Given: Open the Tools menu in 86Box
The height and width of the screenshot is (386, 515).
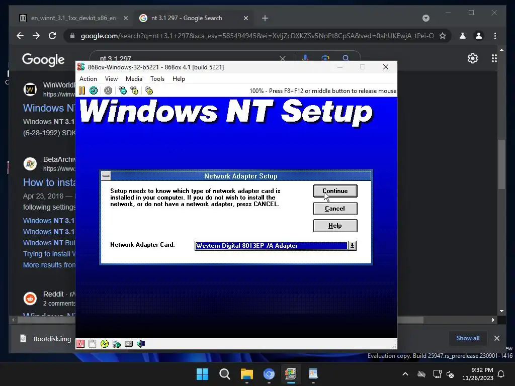Looking at the screenshot, I should tap(157, 79).
